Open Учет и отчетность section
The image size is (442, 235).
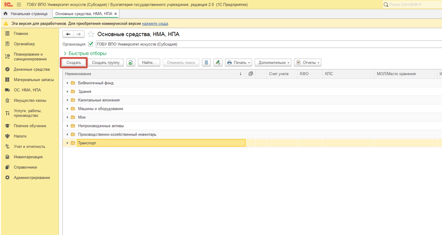[29, 147]
